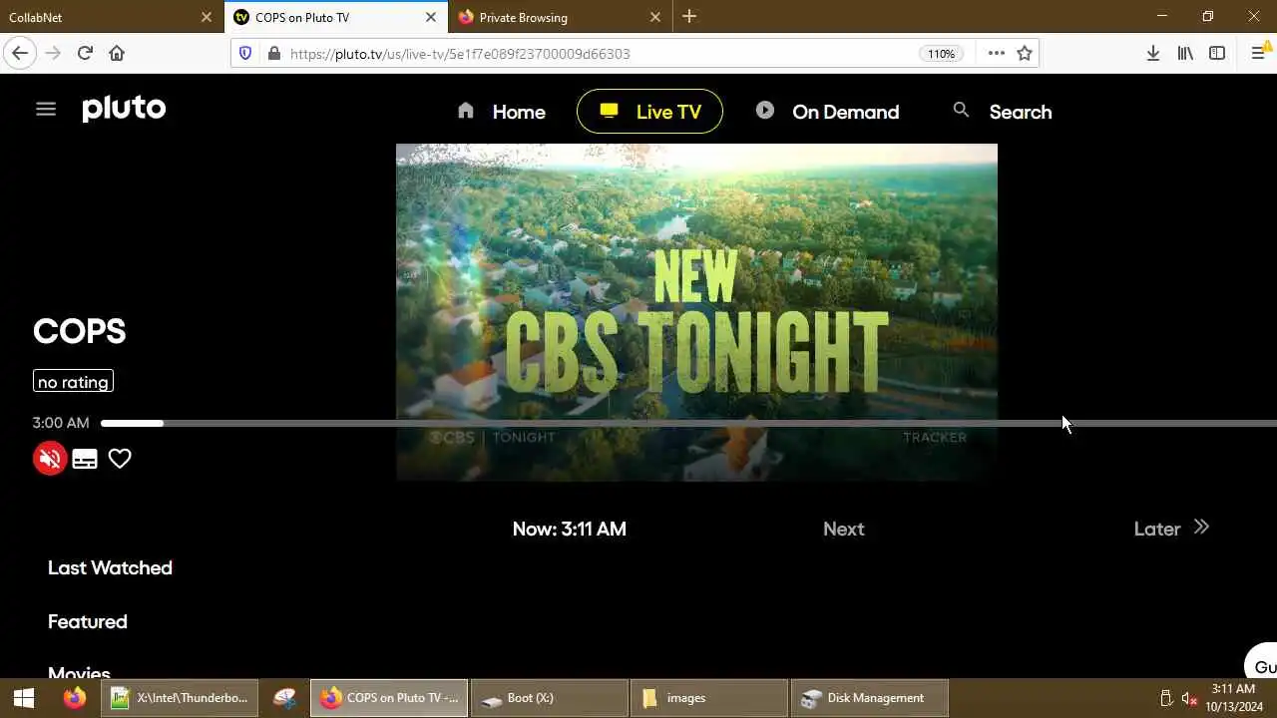
Task: Reload the current page
Action: (85, 53)
